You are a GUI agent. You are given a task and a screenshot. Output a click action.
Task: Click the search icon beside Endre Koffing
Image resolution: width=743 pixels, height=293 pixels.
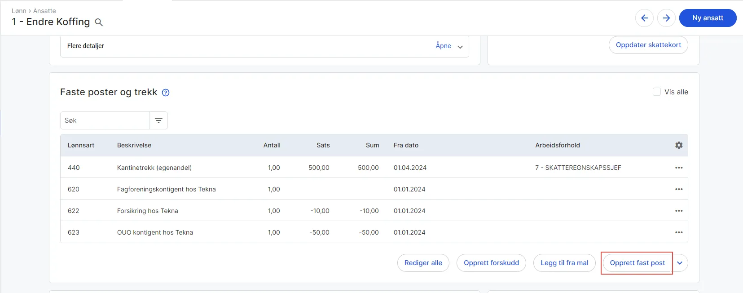[99, 22]
